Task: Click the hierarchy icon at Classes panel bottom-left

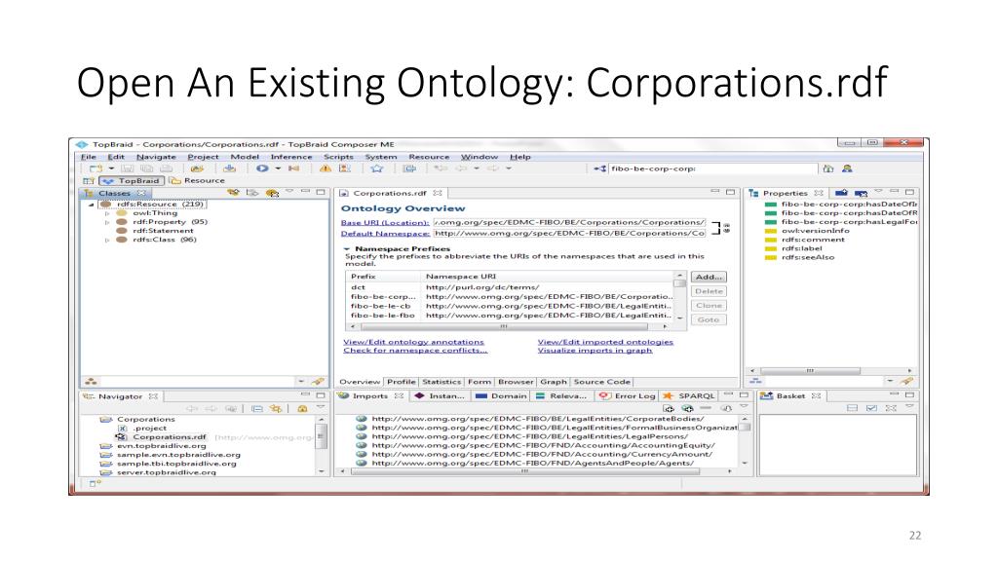Action: coord(91,381)
